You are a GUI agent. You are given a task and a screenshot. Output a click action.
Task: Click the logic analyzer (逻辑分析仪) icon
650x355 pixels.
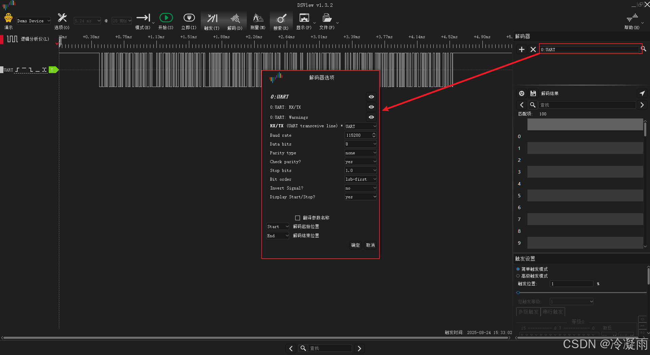click(x=12, y=39)
